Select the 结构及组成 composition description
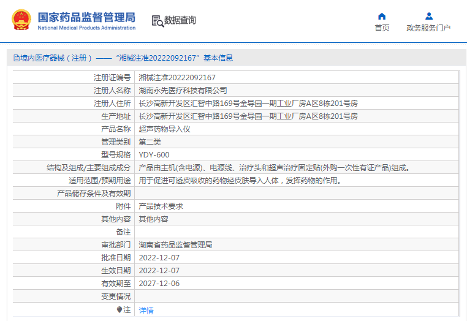This screenshot has height=321, width=467. (x=275, y=167)
